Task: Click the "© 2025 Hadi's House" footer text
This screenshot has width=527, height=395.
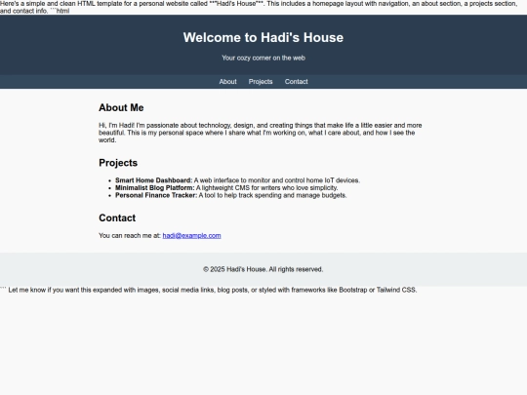Action: tap(263, 269)
